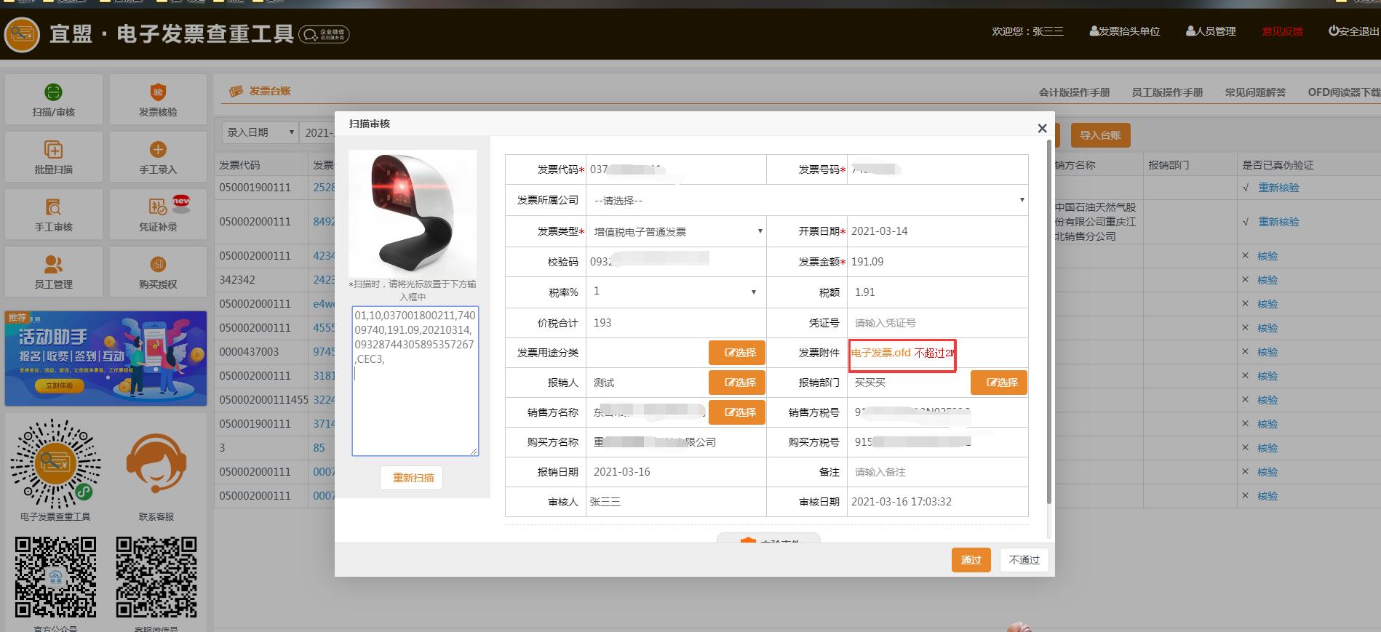1381x632 pixels.
Task: Click the 报销日期 field showing 2021-03-16
Action: point(675,472)
